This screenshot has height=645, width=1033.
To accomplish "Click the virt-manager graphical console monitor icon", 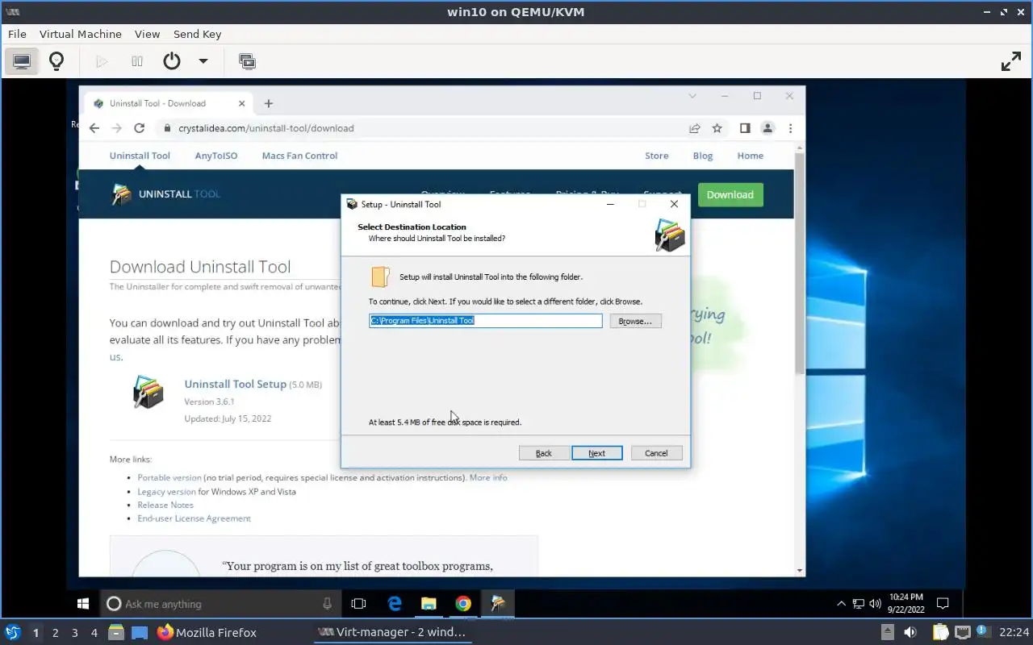I will pos(22,61).
